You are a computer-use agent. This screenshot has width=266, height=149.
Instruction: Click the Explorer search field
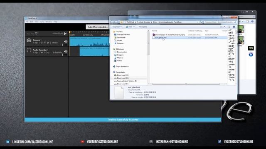(220, 22)
